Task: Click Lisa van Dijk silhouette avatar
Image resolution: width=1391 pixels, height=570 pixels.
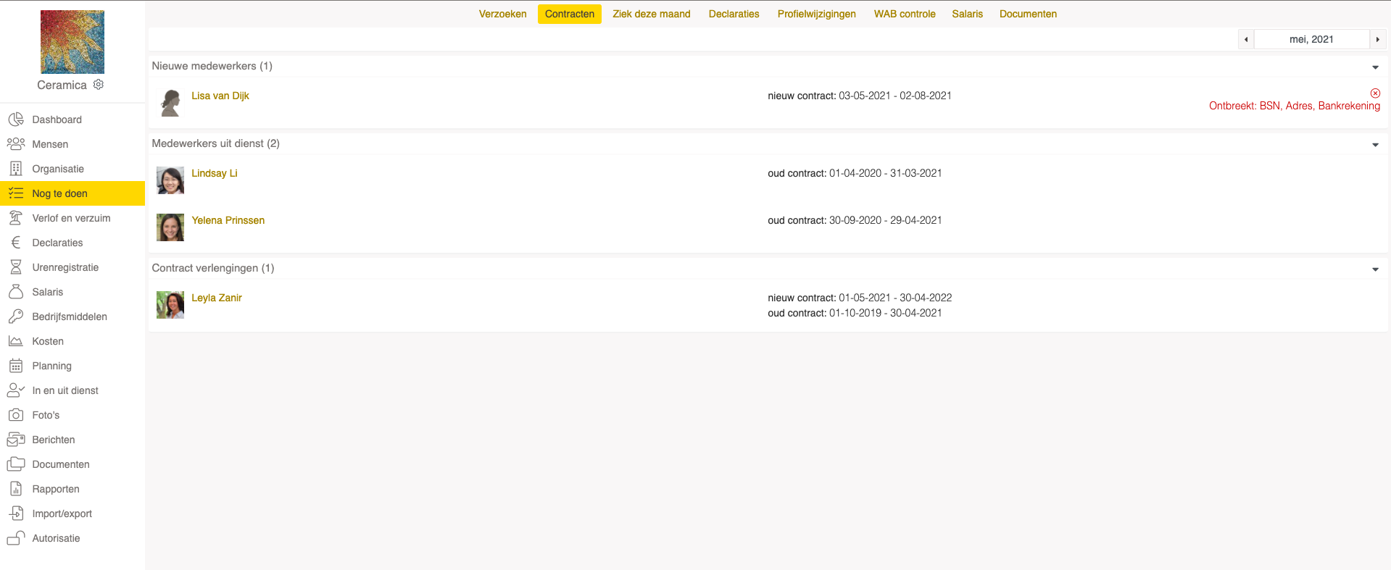Action: pyautogui.click(x=170, y=103)
